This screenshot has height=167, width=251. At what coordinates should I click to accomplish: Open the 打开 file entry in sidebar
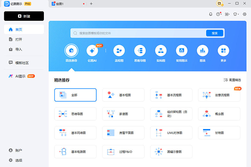[24, 40]
